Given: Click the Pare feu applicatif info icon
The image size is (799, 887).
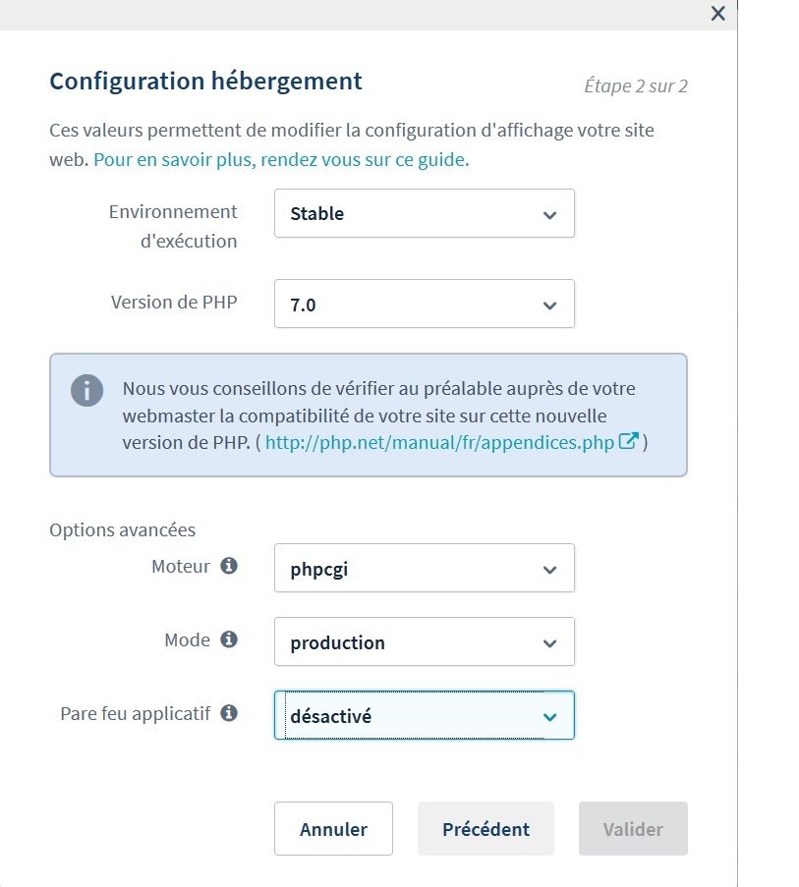Looking at the screenshot, I should tap(229, 713).
